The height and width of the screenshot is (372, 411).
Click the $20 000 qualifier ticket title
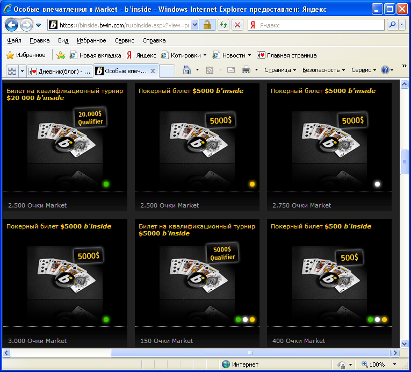[x=65, y=94]
